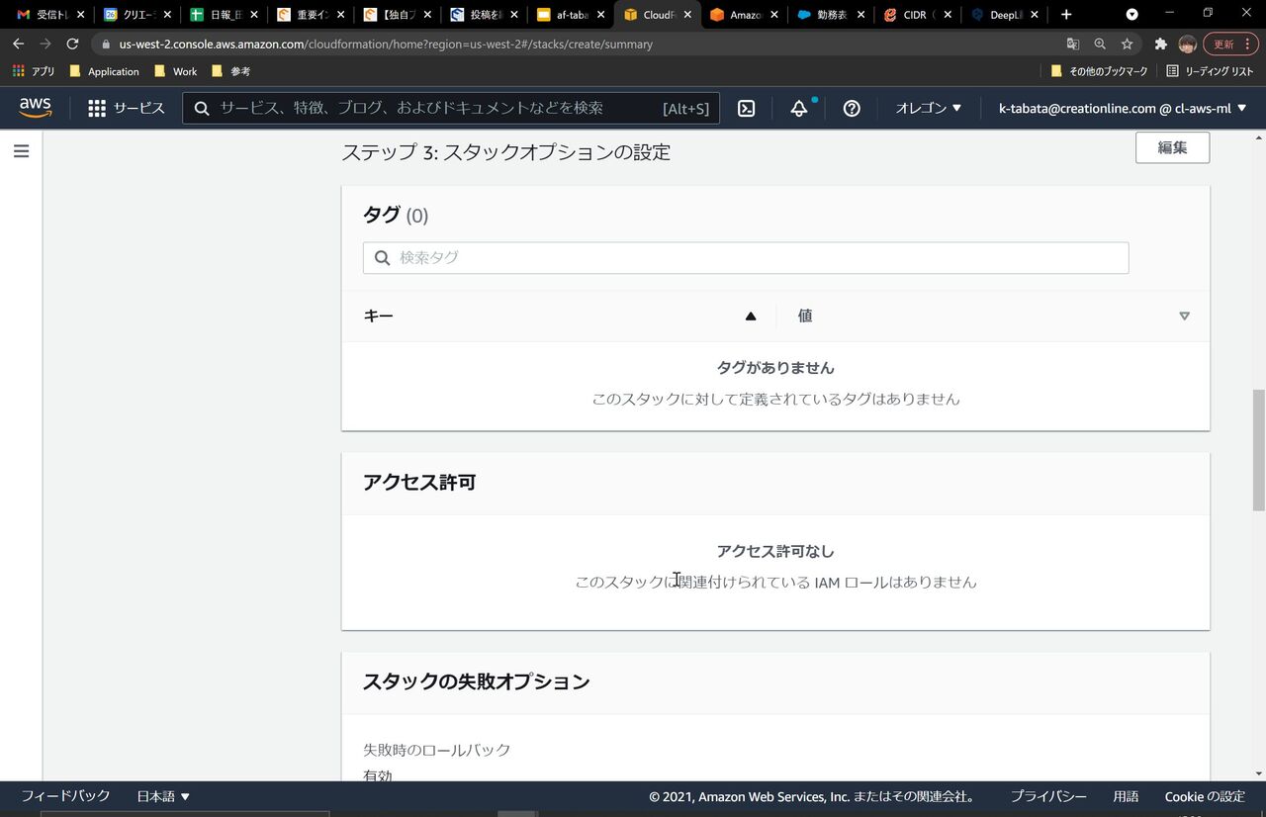Open the k-tabata account dropdown menu
The image size is (1266, 817).
tap(1123, 108)
